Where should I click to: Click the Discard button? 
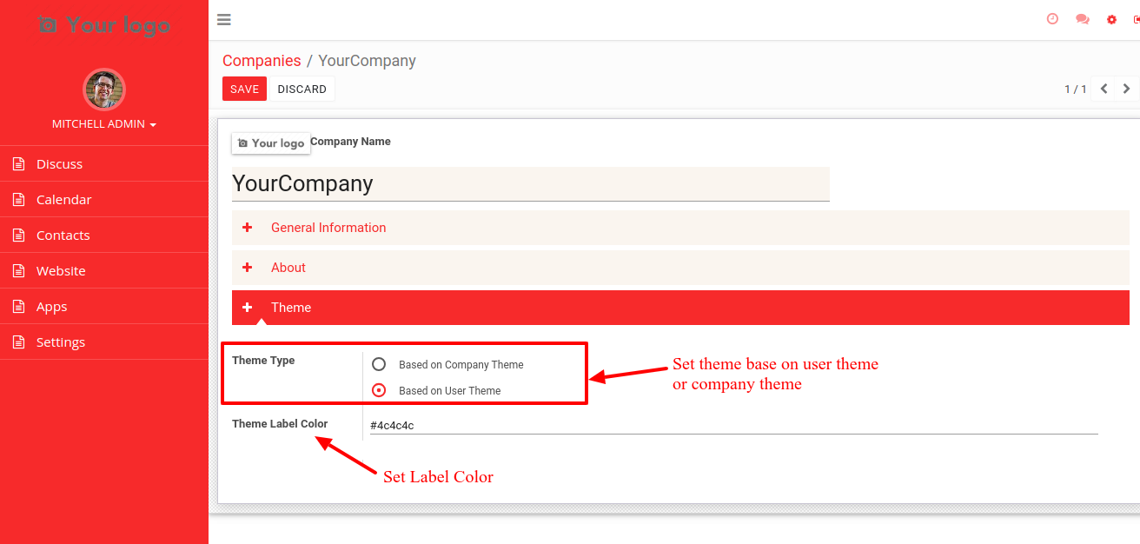(x=302, y=89)
